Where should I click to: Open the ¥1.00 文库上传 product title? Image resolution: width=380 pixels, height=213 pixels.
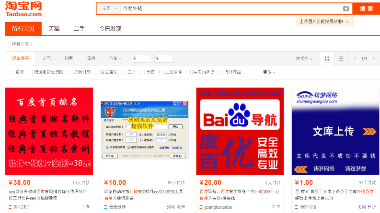click(334, 195)
